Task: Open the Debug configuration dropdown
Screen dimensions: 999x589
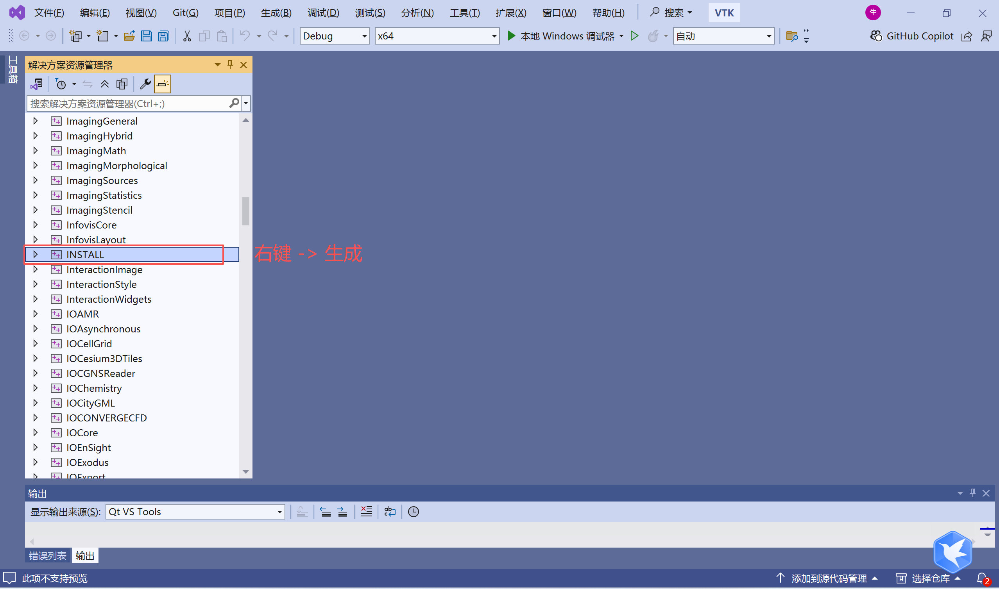Action: tap(334, 36)
